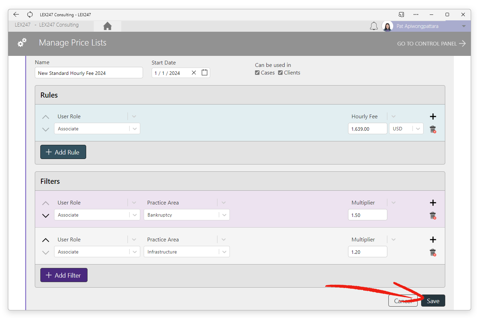This screenshot has width=479, height=319.
Task: Save the price list
Action: (433, 301)
